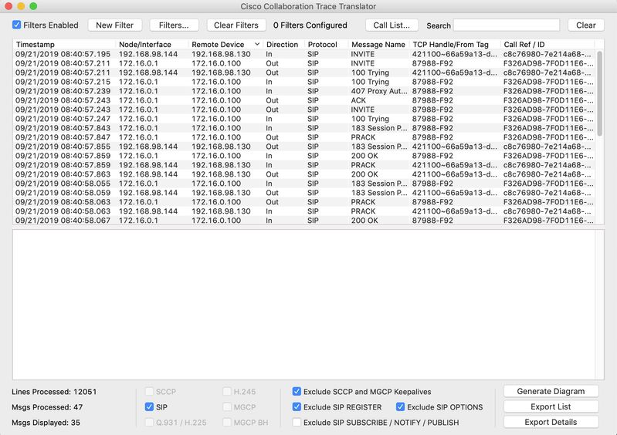Sort by Node/Interface column header

152,45
